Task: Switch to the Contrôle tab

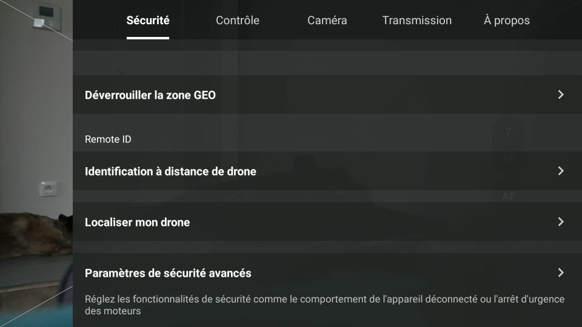Action: click(x=238, y=21)
